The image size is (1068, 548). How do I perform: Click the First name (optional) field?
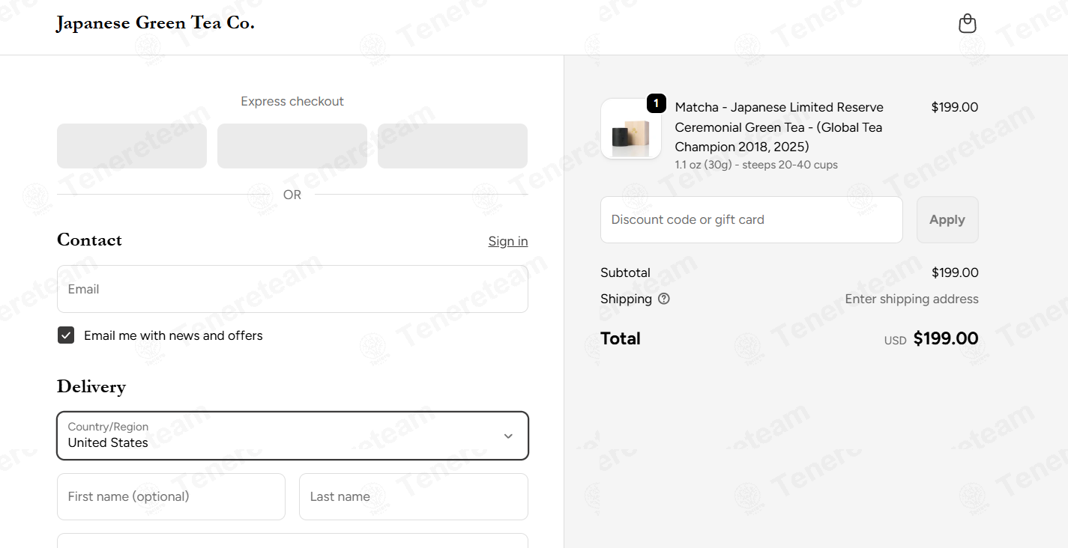pyautogui.click(x=171, y=496)
